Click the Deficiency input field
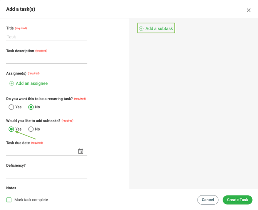This screenshot has width=258, height=210. coord(47,174)
